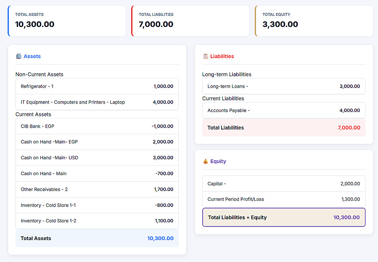Viewport: 378px width, 262px height.
Task: Click Inventory - Cold Store 1-1 row
Action: [97, 205]
